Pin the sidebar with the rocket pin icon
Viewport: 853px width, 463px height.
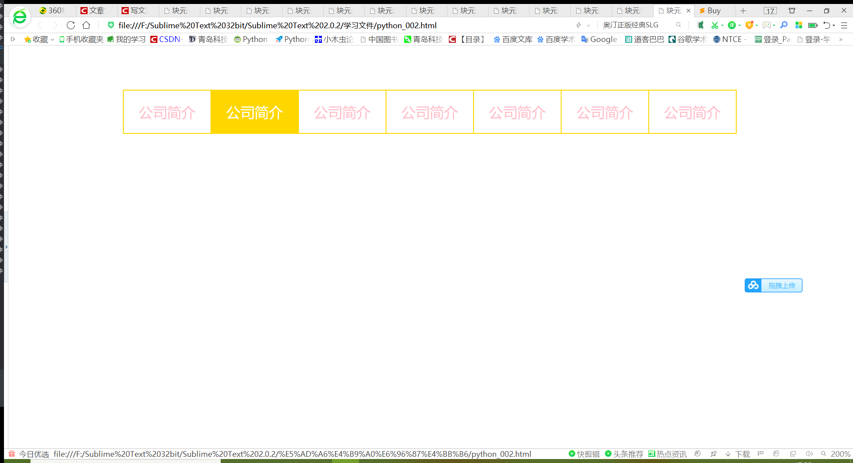[x=713, y=454]
